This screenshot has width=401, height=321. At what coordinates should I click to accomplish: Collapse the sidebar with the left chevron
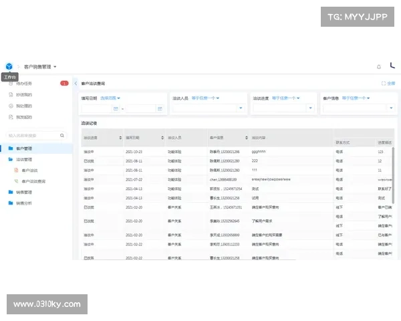coord(76,84)
